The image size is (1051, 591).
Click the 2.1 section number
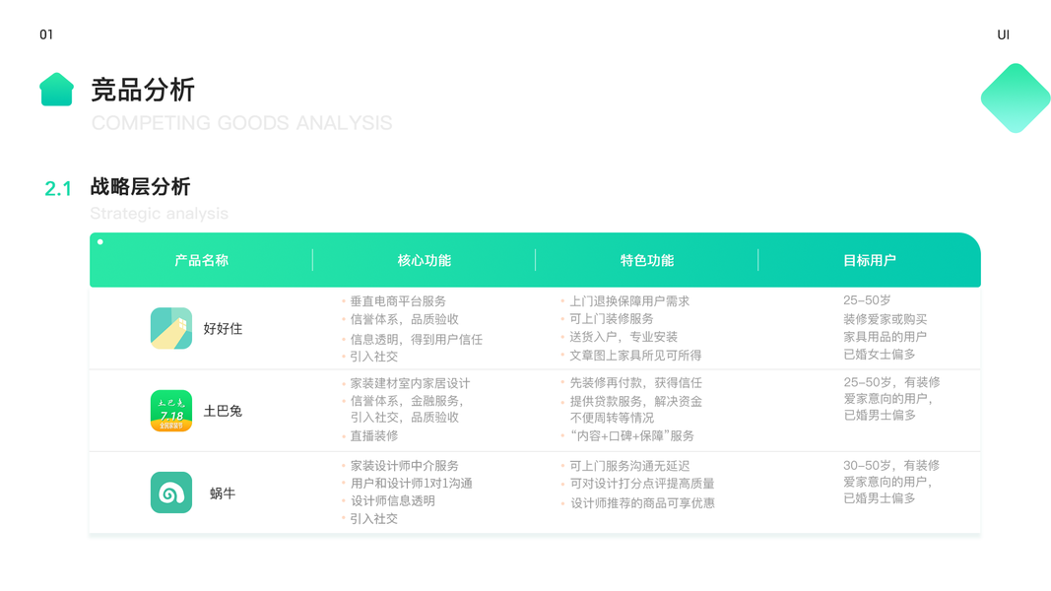(x=58, y=189)
